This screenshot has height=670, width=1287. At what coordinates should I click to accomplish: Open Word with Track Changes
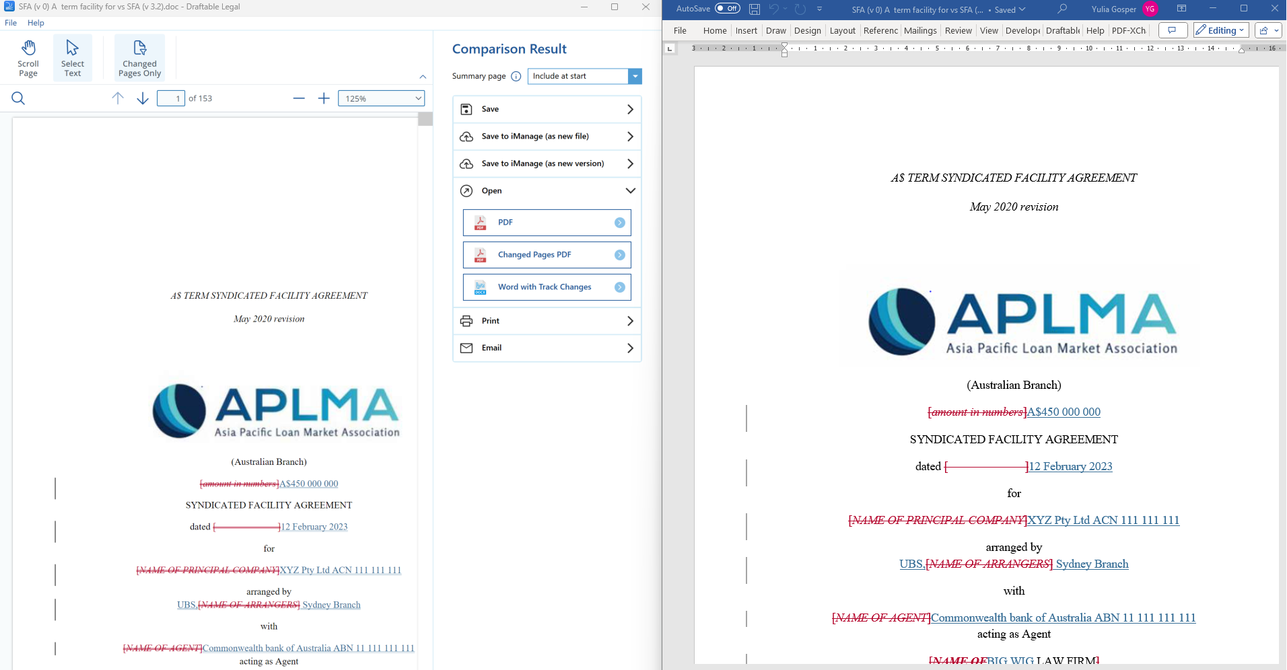click(x=547, y=287)
